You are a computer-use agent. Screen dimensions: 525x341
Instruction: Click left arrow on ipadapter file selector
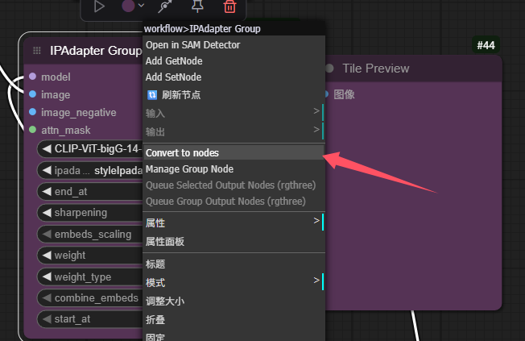coord(47,170)
